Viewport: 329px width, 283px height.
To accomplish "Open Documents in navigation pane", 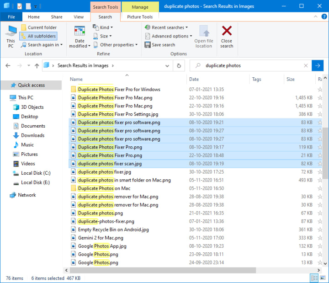I will tap(29, 126).
